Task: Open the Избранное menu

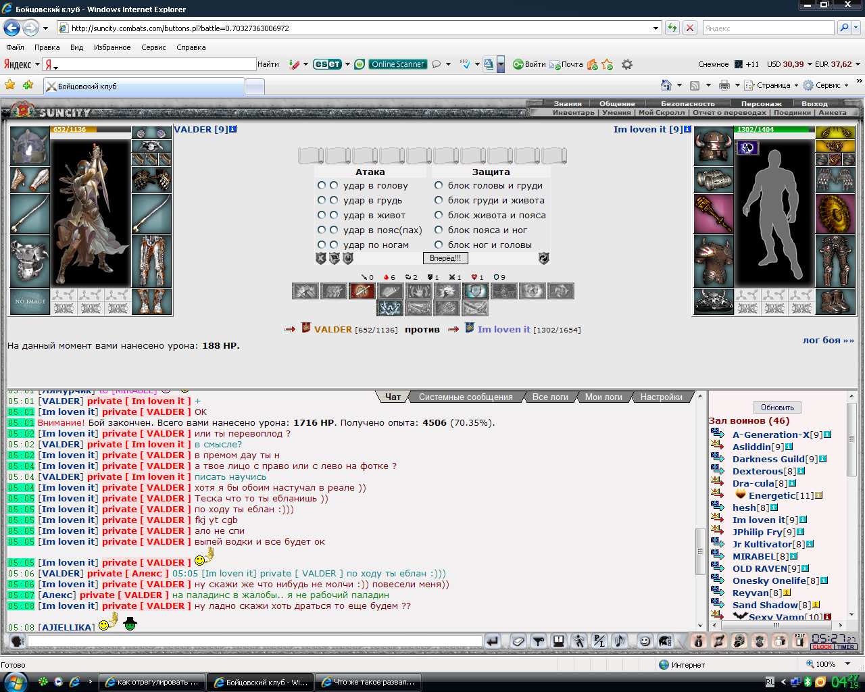Action: coord(112,47)
